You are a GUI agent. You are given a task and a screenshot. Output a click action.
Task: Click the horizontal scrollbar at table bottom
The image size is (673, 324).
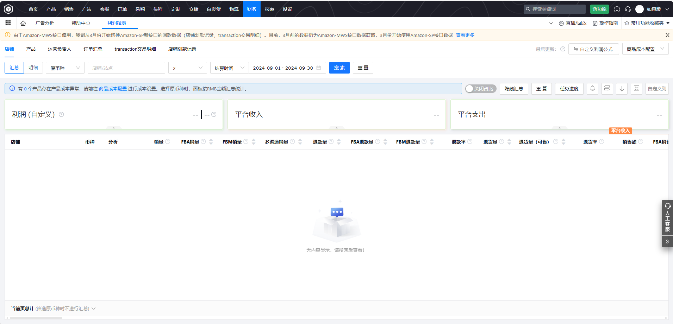click(x=36, y=318)
